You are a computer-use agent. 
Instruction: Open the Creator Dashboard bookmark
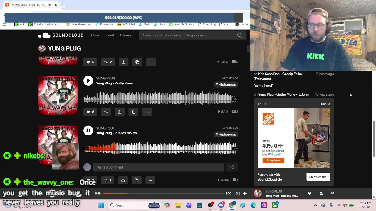pyautogui.click(x=46, y=24)
